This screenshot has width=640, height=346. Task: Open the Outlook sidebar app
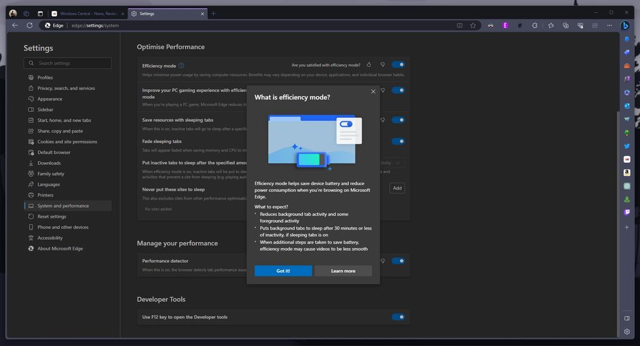627,106
